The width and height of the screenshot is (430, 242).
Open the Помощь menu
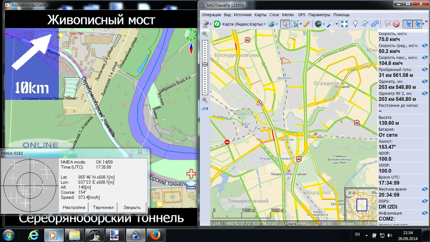341,15
